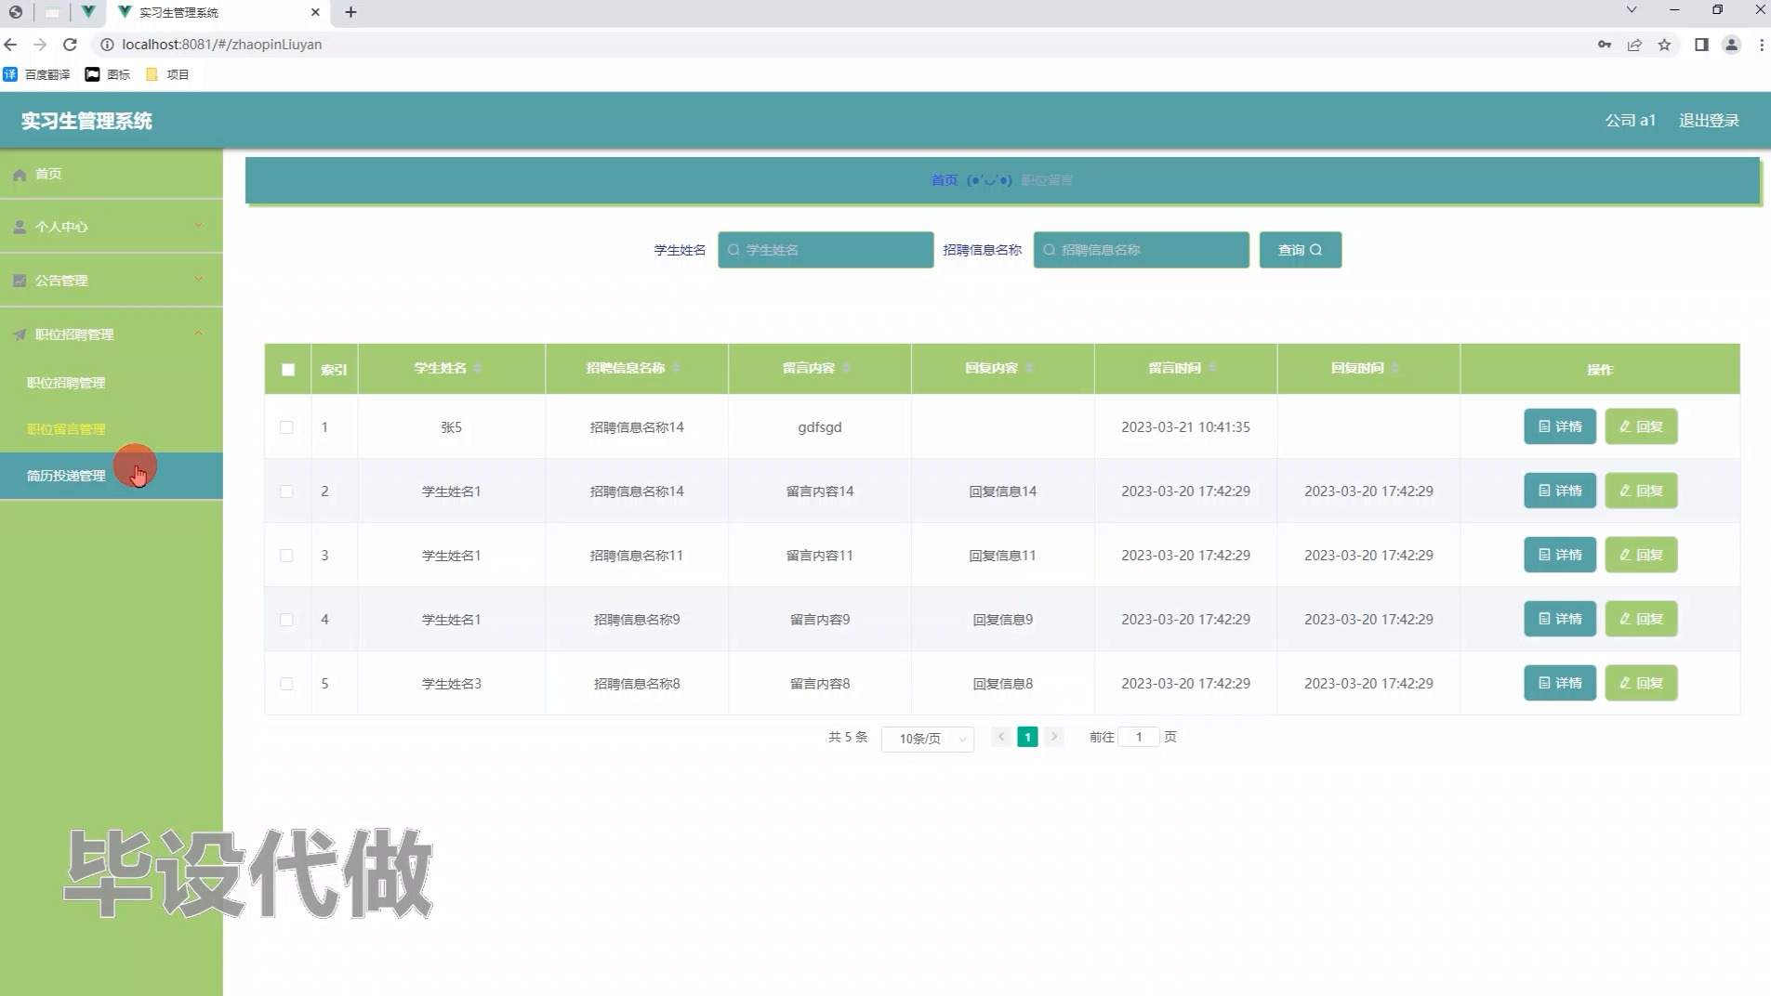1771x996 pixels.
Task: Expand 公告管理 sidebar menu
Action: [112, 281]
